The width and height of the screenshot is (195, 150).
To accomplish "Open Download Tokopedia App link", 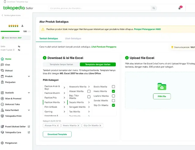I will 17,2.
